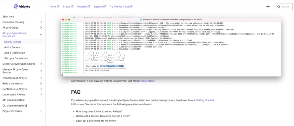Expand Connector Catalog chevron
This screenshot has width=294, height=126.
point(41,22)
